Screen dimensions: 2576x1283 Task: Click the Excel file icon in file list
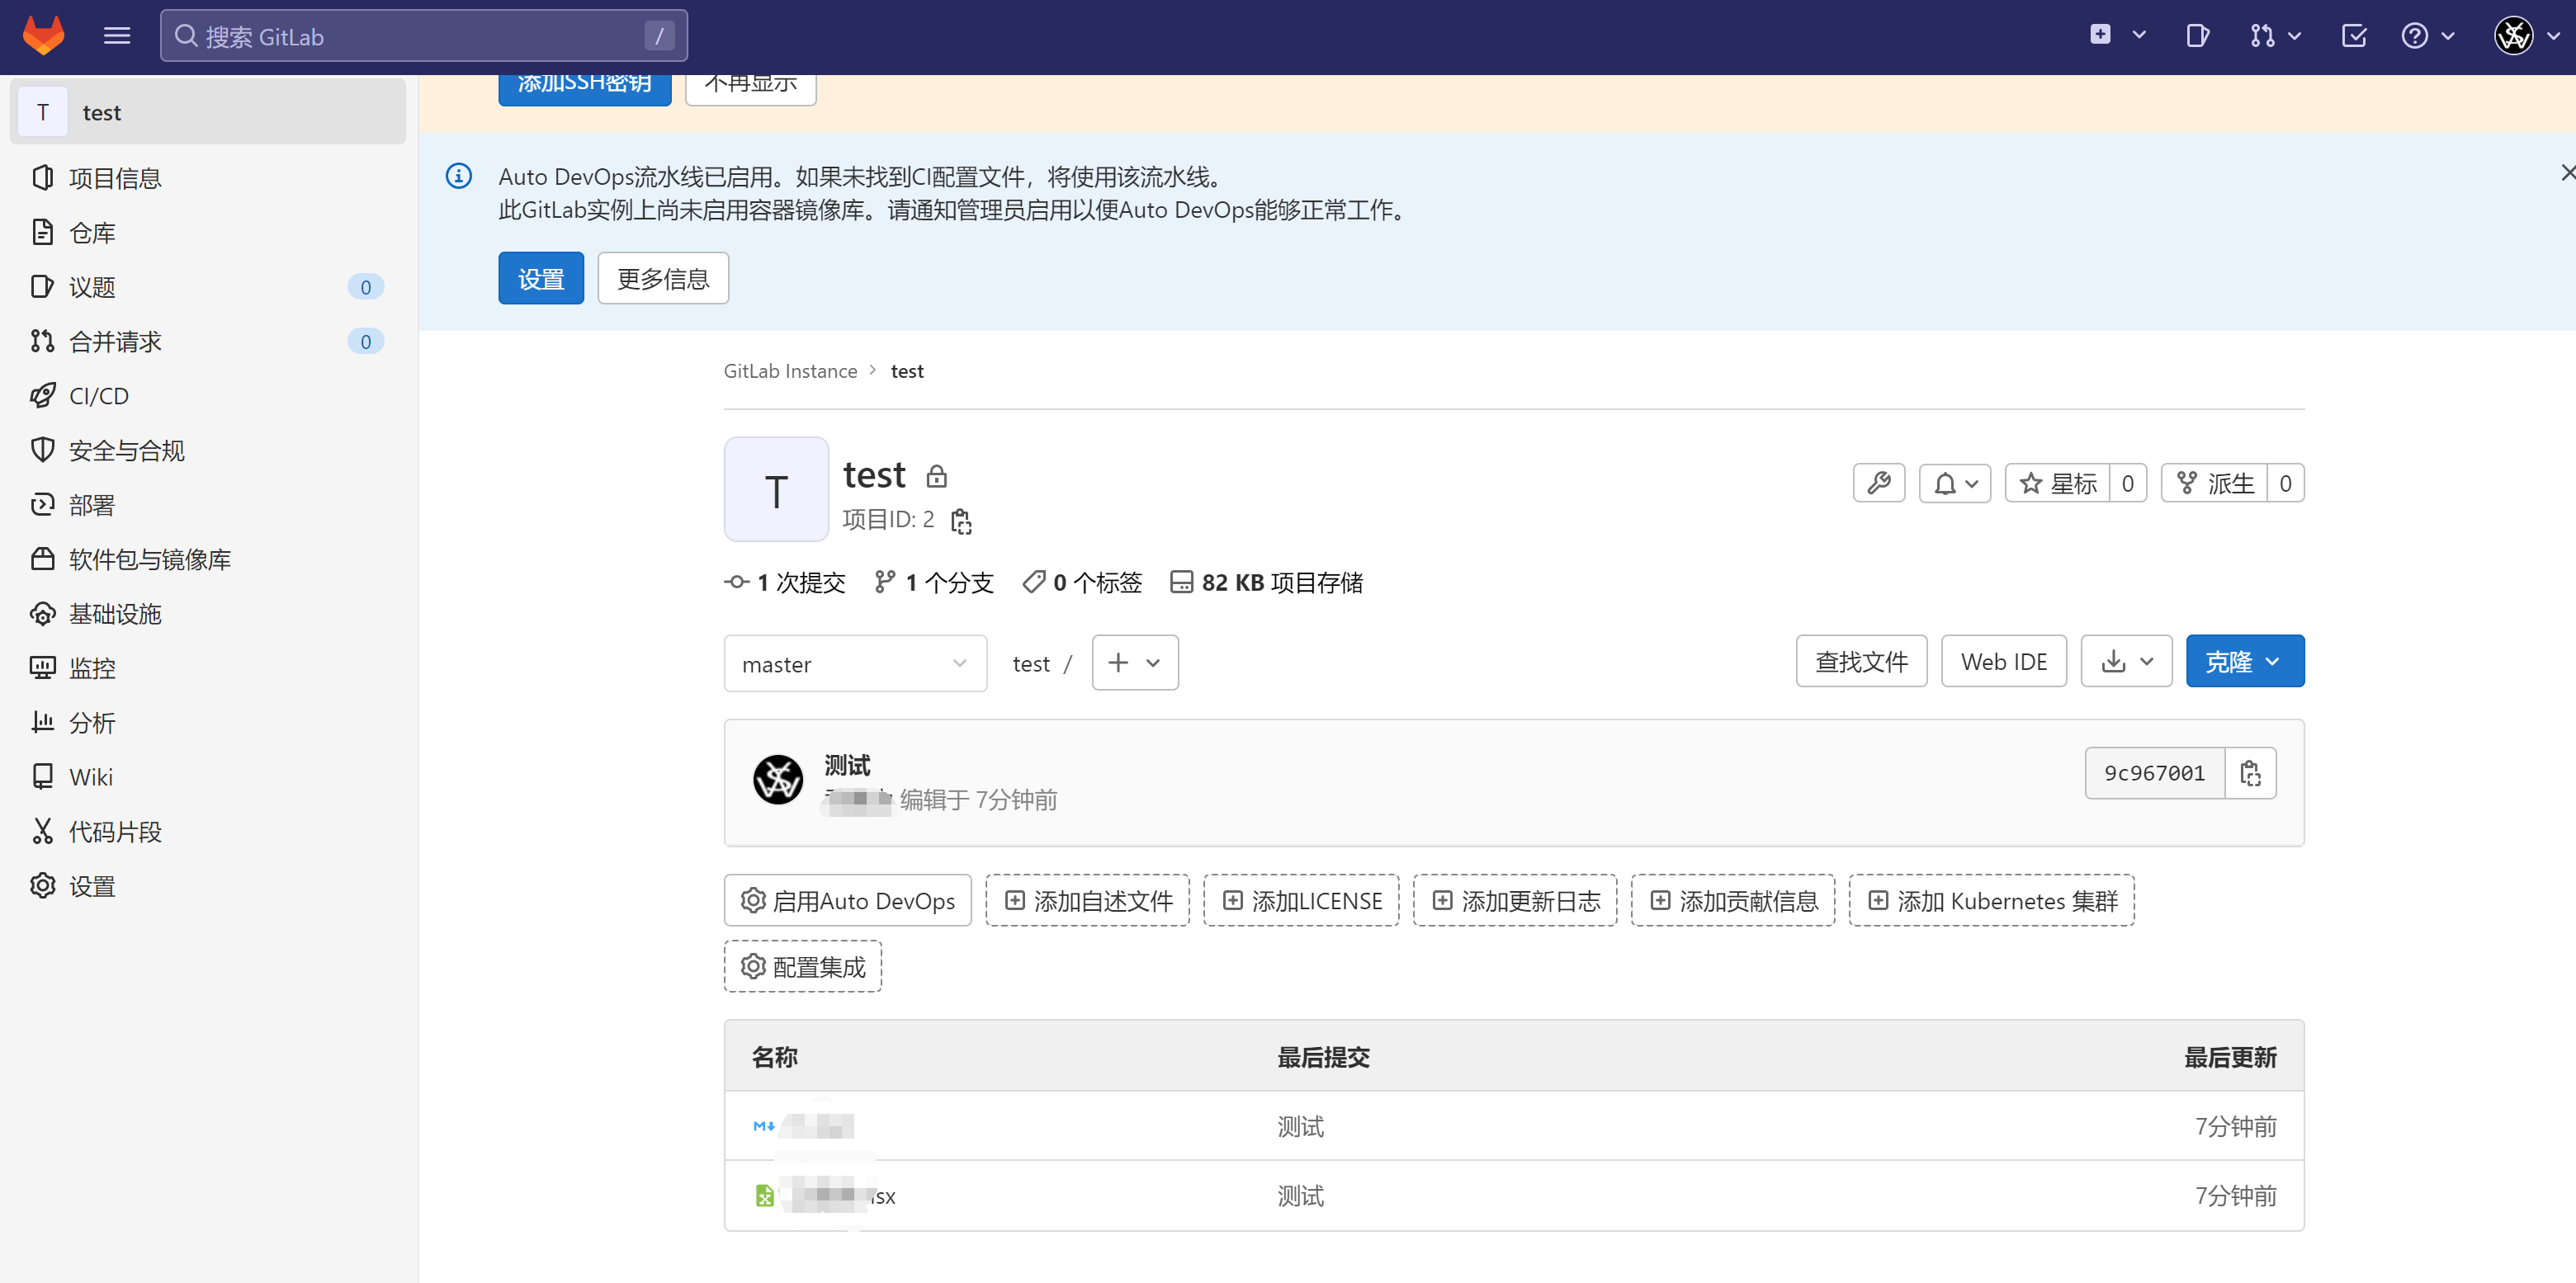[764, 1195]
